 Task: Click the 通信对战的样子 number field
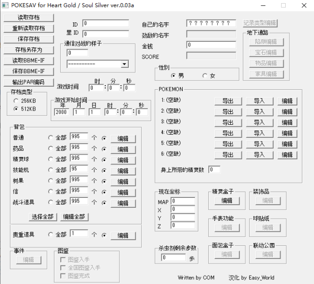point(77,53)
